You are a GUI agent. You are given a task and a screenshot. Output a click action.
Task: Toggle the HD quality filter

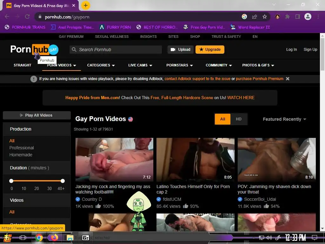click(x=239, y=119)
